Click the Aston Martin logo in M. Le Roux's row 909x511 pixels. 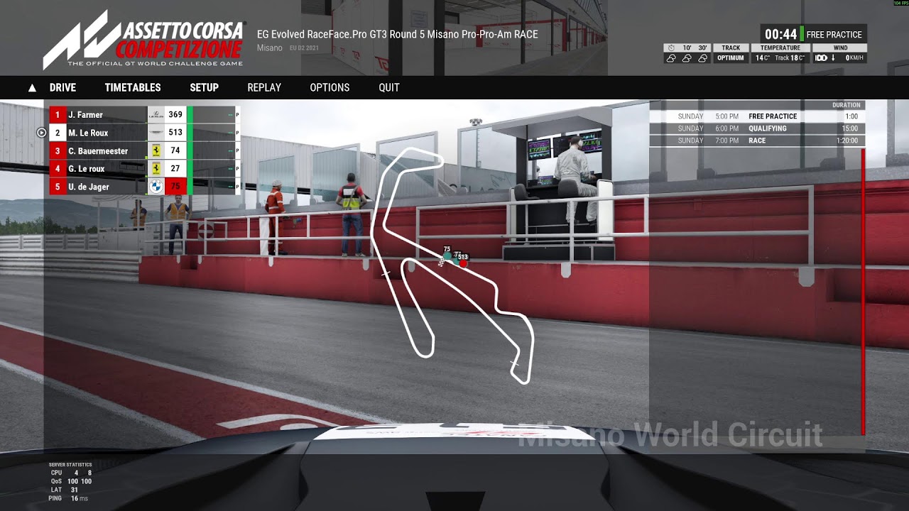coord(156,133)
